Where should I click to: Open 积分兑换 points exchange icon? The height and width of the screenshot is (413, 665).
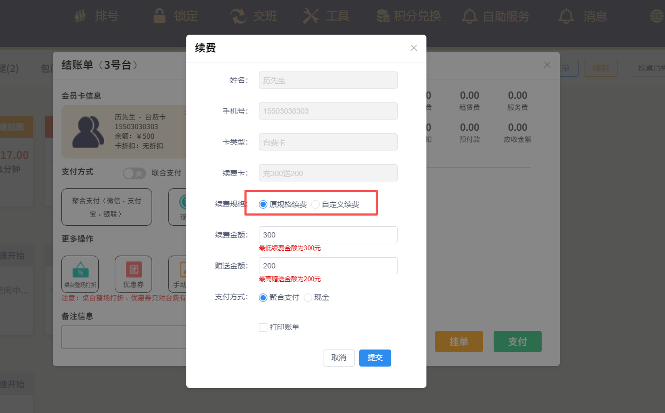tap(382, 16)
